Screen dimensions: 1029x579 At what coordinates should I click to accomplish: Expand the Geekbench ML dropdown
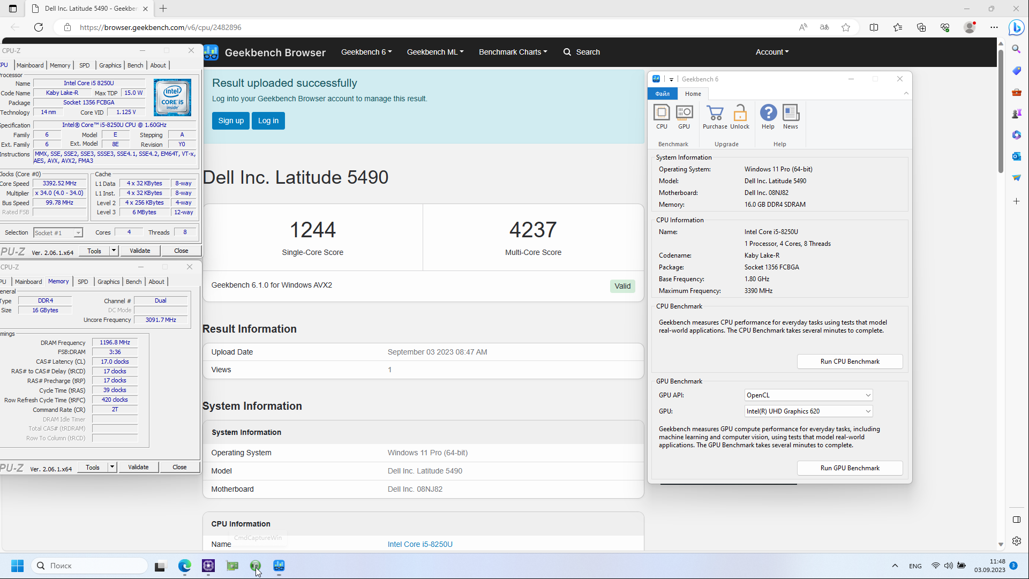pos(435,52)
